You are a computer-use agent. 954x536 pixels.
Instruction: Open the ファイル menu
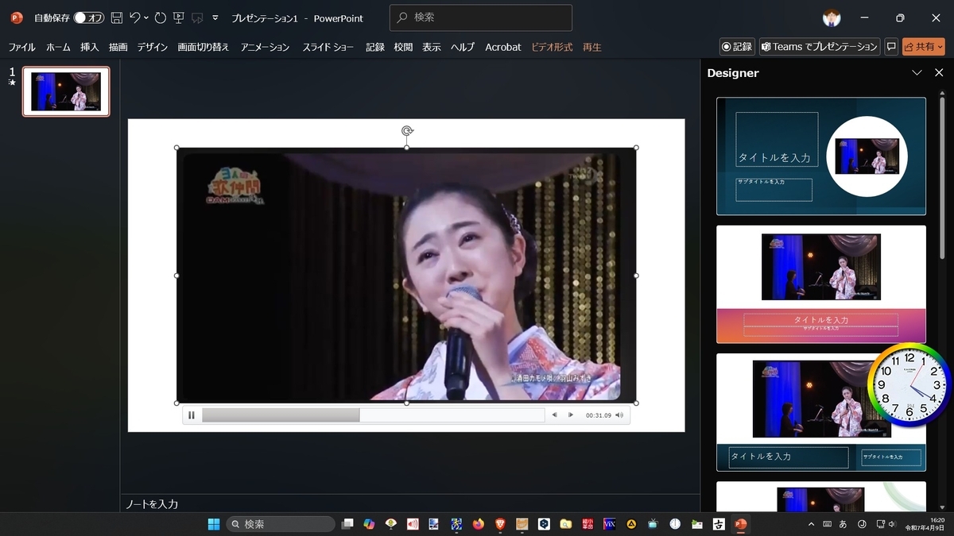click(21, 47)
